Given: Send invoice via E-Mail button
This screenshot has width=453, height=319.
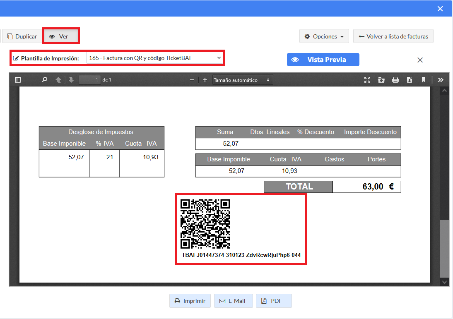Looking at the screenshot, I should click(x=234, y=301).
